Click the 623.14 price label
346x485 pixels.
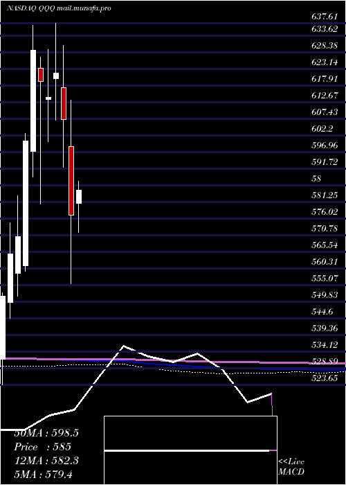[325, 62]
